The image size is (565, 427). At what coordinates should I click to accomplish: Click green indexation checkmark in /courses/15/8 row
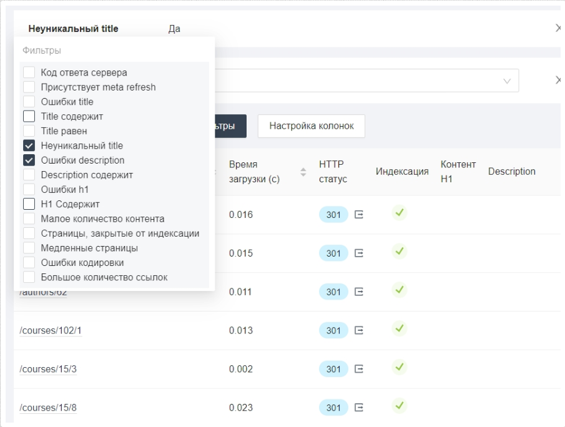400,406
